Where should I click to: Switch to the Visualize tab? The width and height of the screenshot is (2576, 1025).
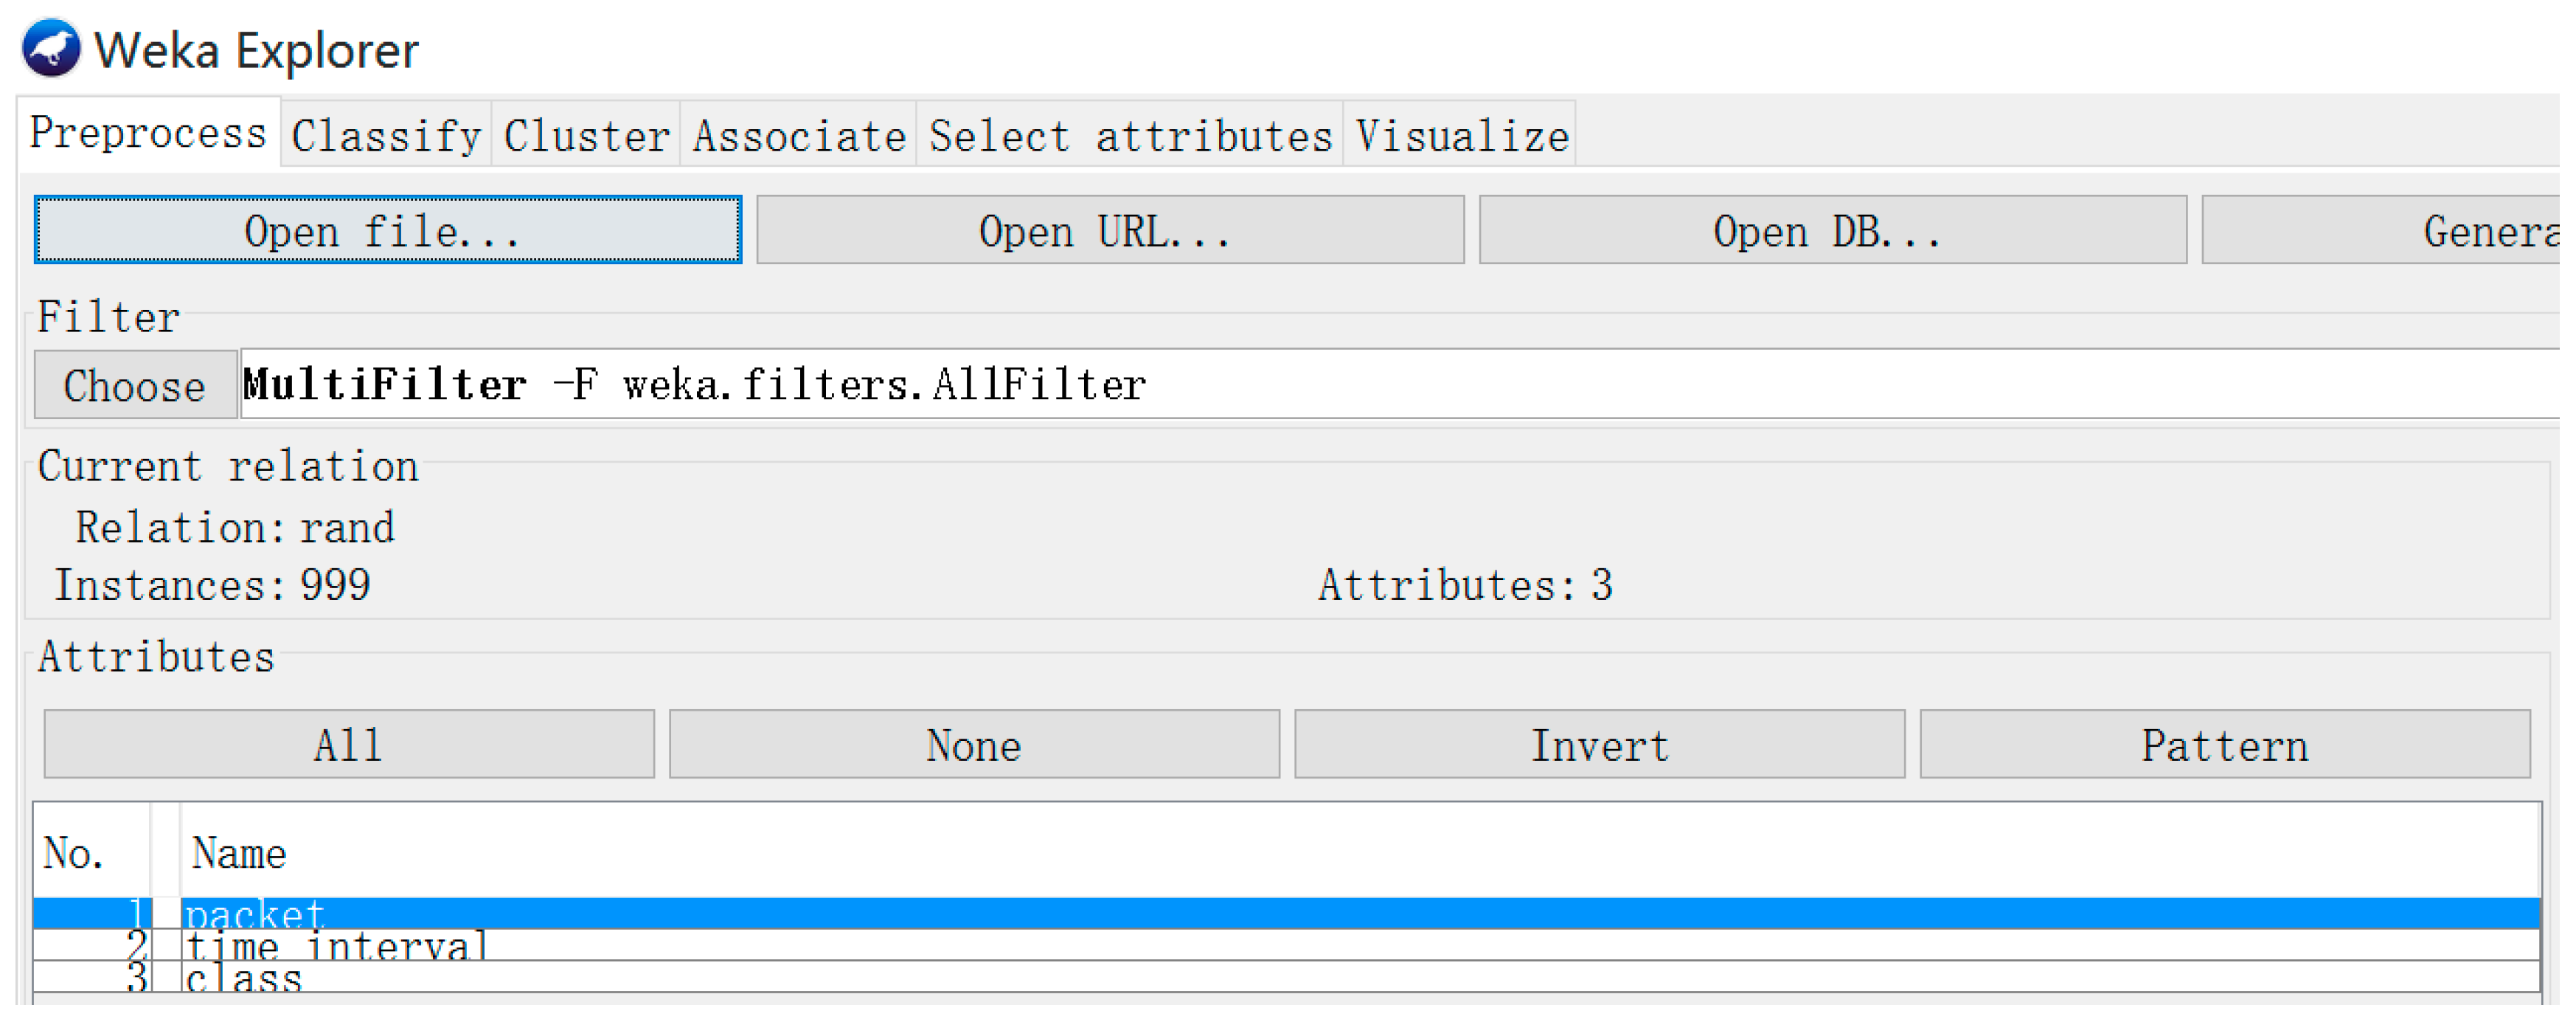(x=1461, y=135)
